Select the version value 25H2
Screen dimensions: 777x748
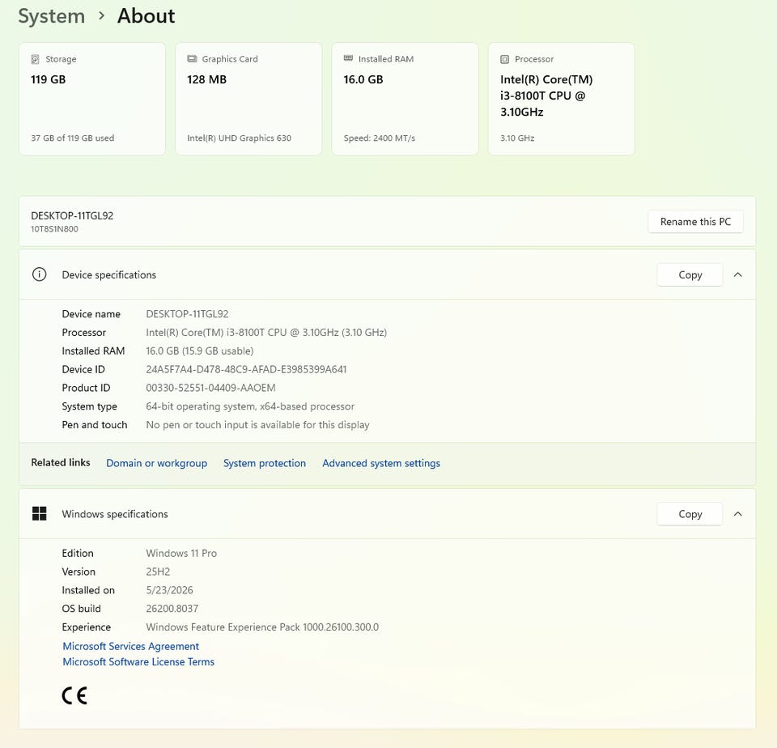(x=158, y=572)
